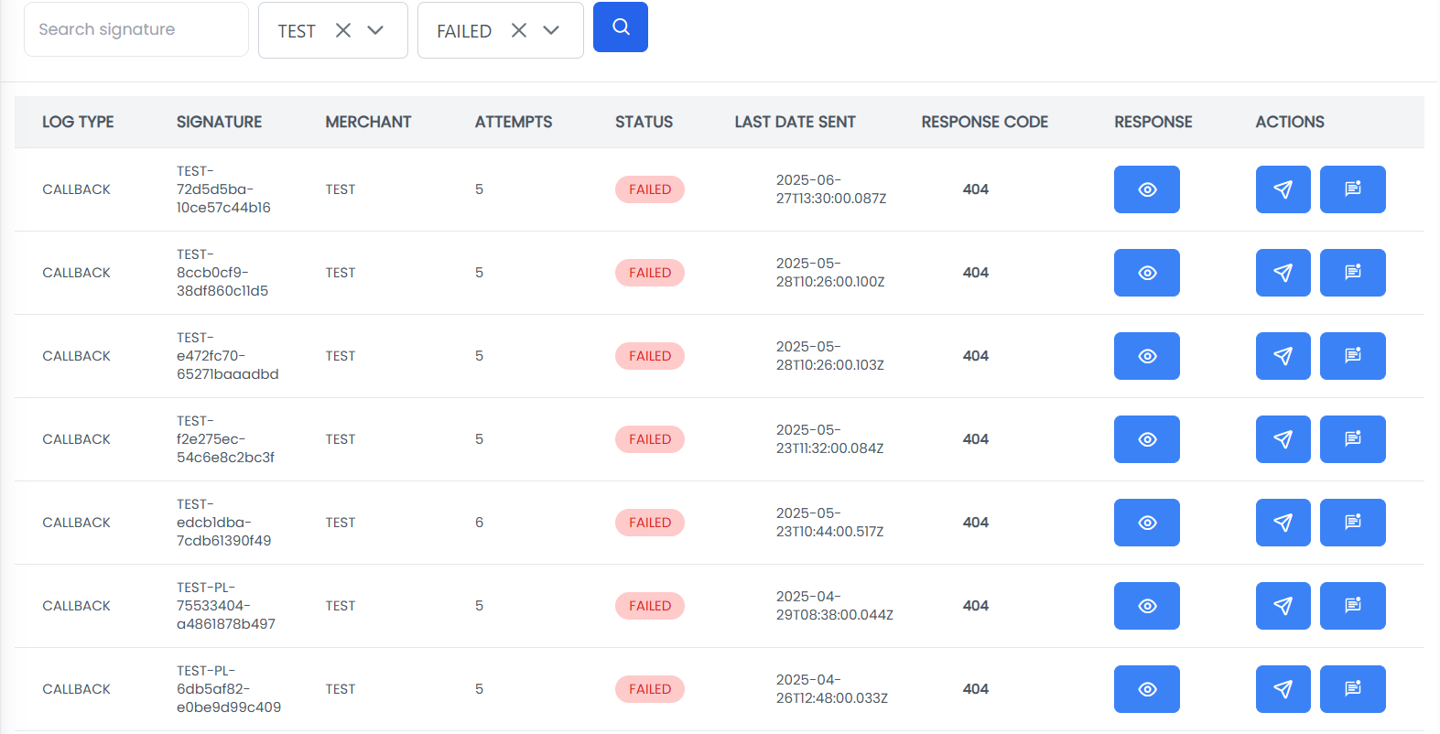Click date 2025-05-28T10:26:00.100Z

830,273
